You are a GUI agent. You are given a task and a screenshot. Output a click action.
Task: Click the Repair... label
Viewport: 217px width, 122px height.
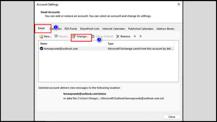tap(64, 36)
